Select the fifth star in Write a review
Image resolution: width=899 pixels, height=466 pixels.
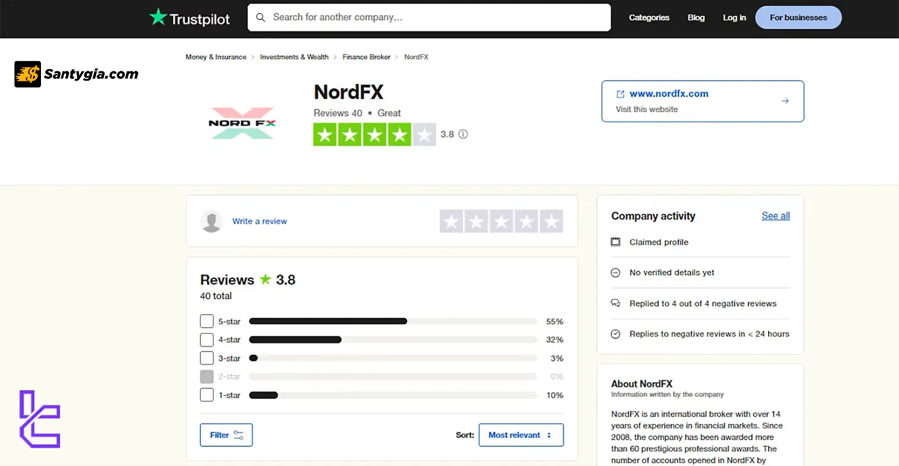(x=552, y=221)
